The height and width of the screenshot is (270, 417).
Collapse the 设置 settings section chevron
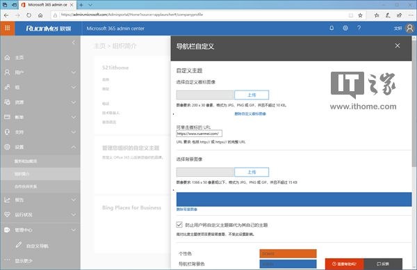pos(74,147)
